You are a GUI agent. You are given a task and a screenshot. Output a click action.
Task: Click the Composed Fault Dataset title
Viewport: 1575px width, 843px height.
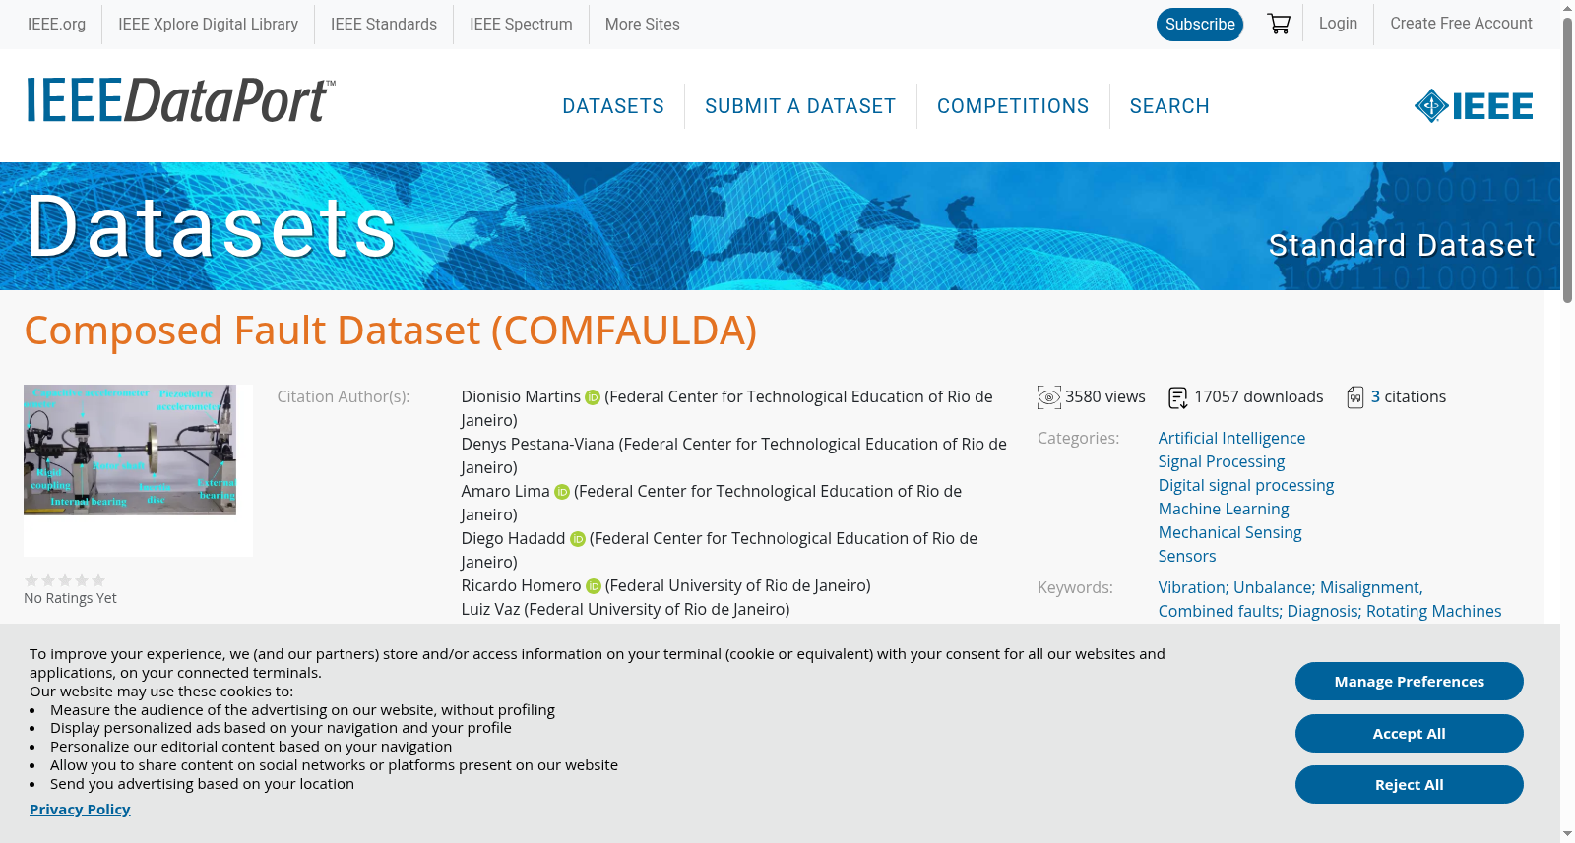click(391, 331)
